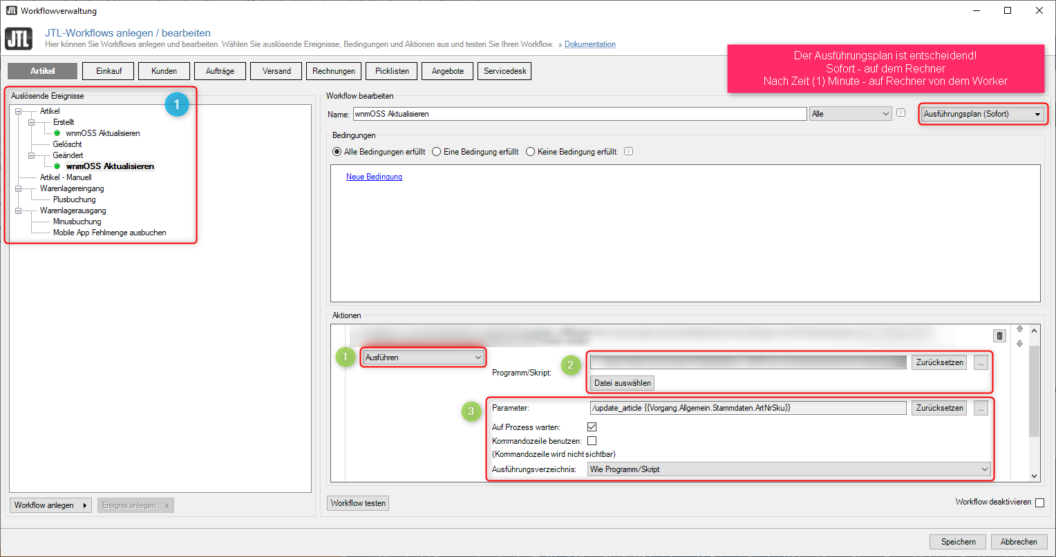The height and width of the screenshot is (557, 1056).
Task: Switch to the Servicedesk tab
Action: click(505, 71)
